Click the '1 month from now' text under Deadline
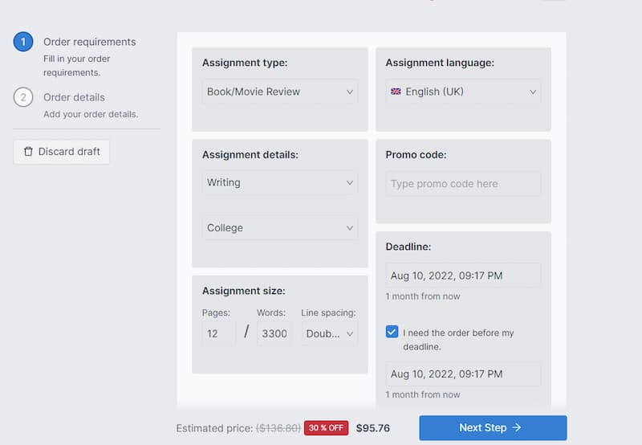This screenshot has width=642, height=445. coord(423,296)
